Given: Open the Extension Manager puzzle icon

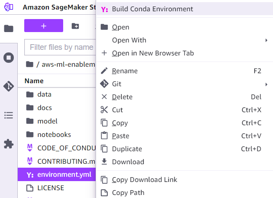Looking at the screenshot, I should [x=9, y=144].
